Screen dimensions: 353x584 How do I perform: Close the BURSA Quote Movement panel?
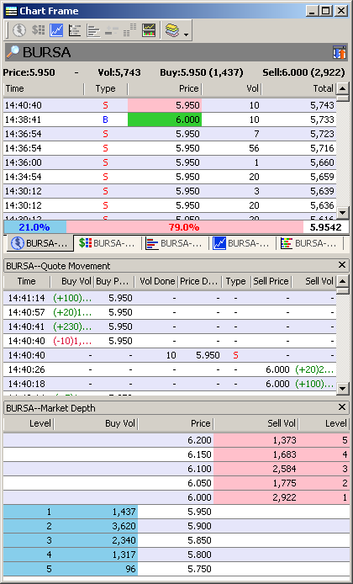pos(342,265)
